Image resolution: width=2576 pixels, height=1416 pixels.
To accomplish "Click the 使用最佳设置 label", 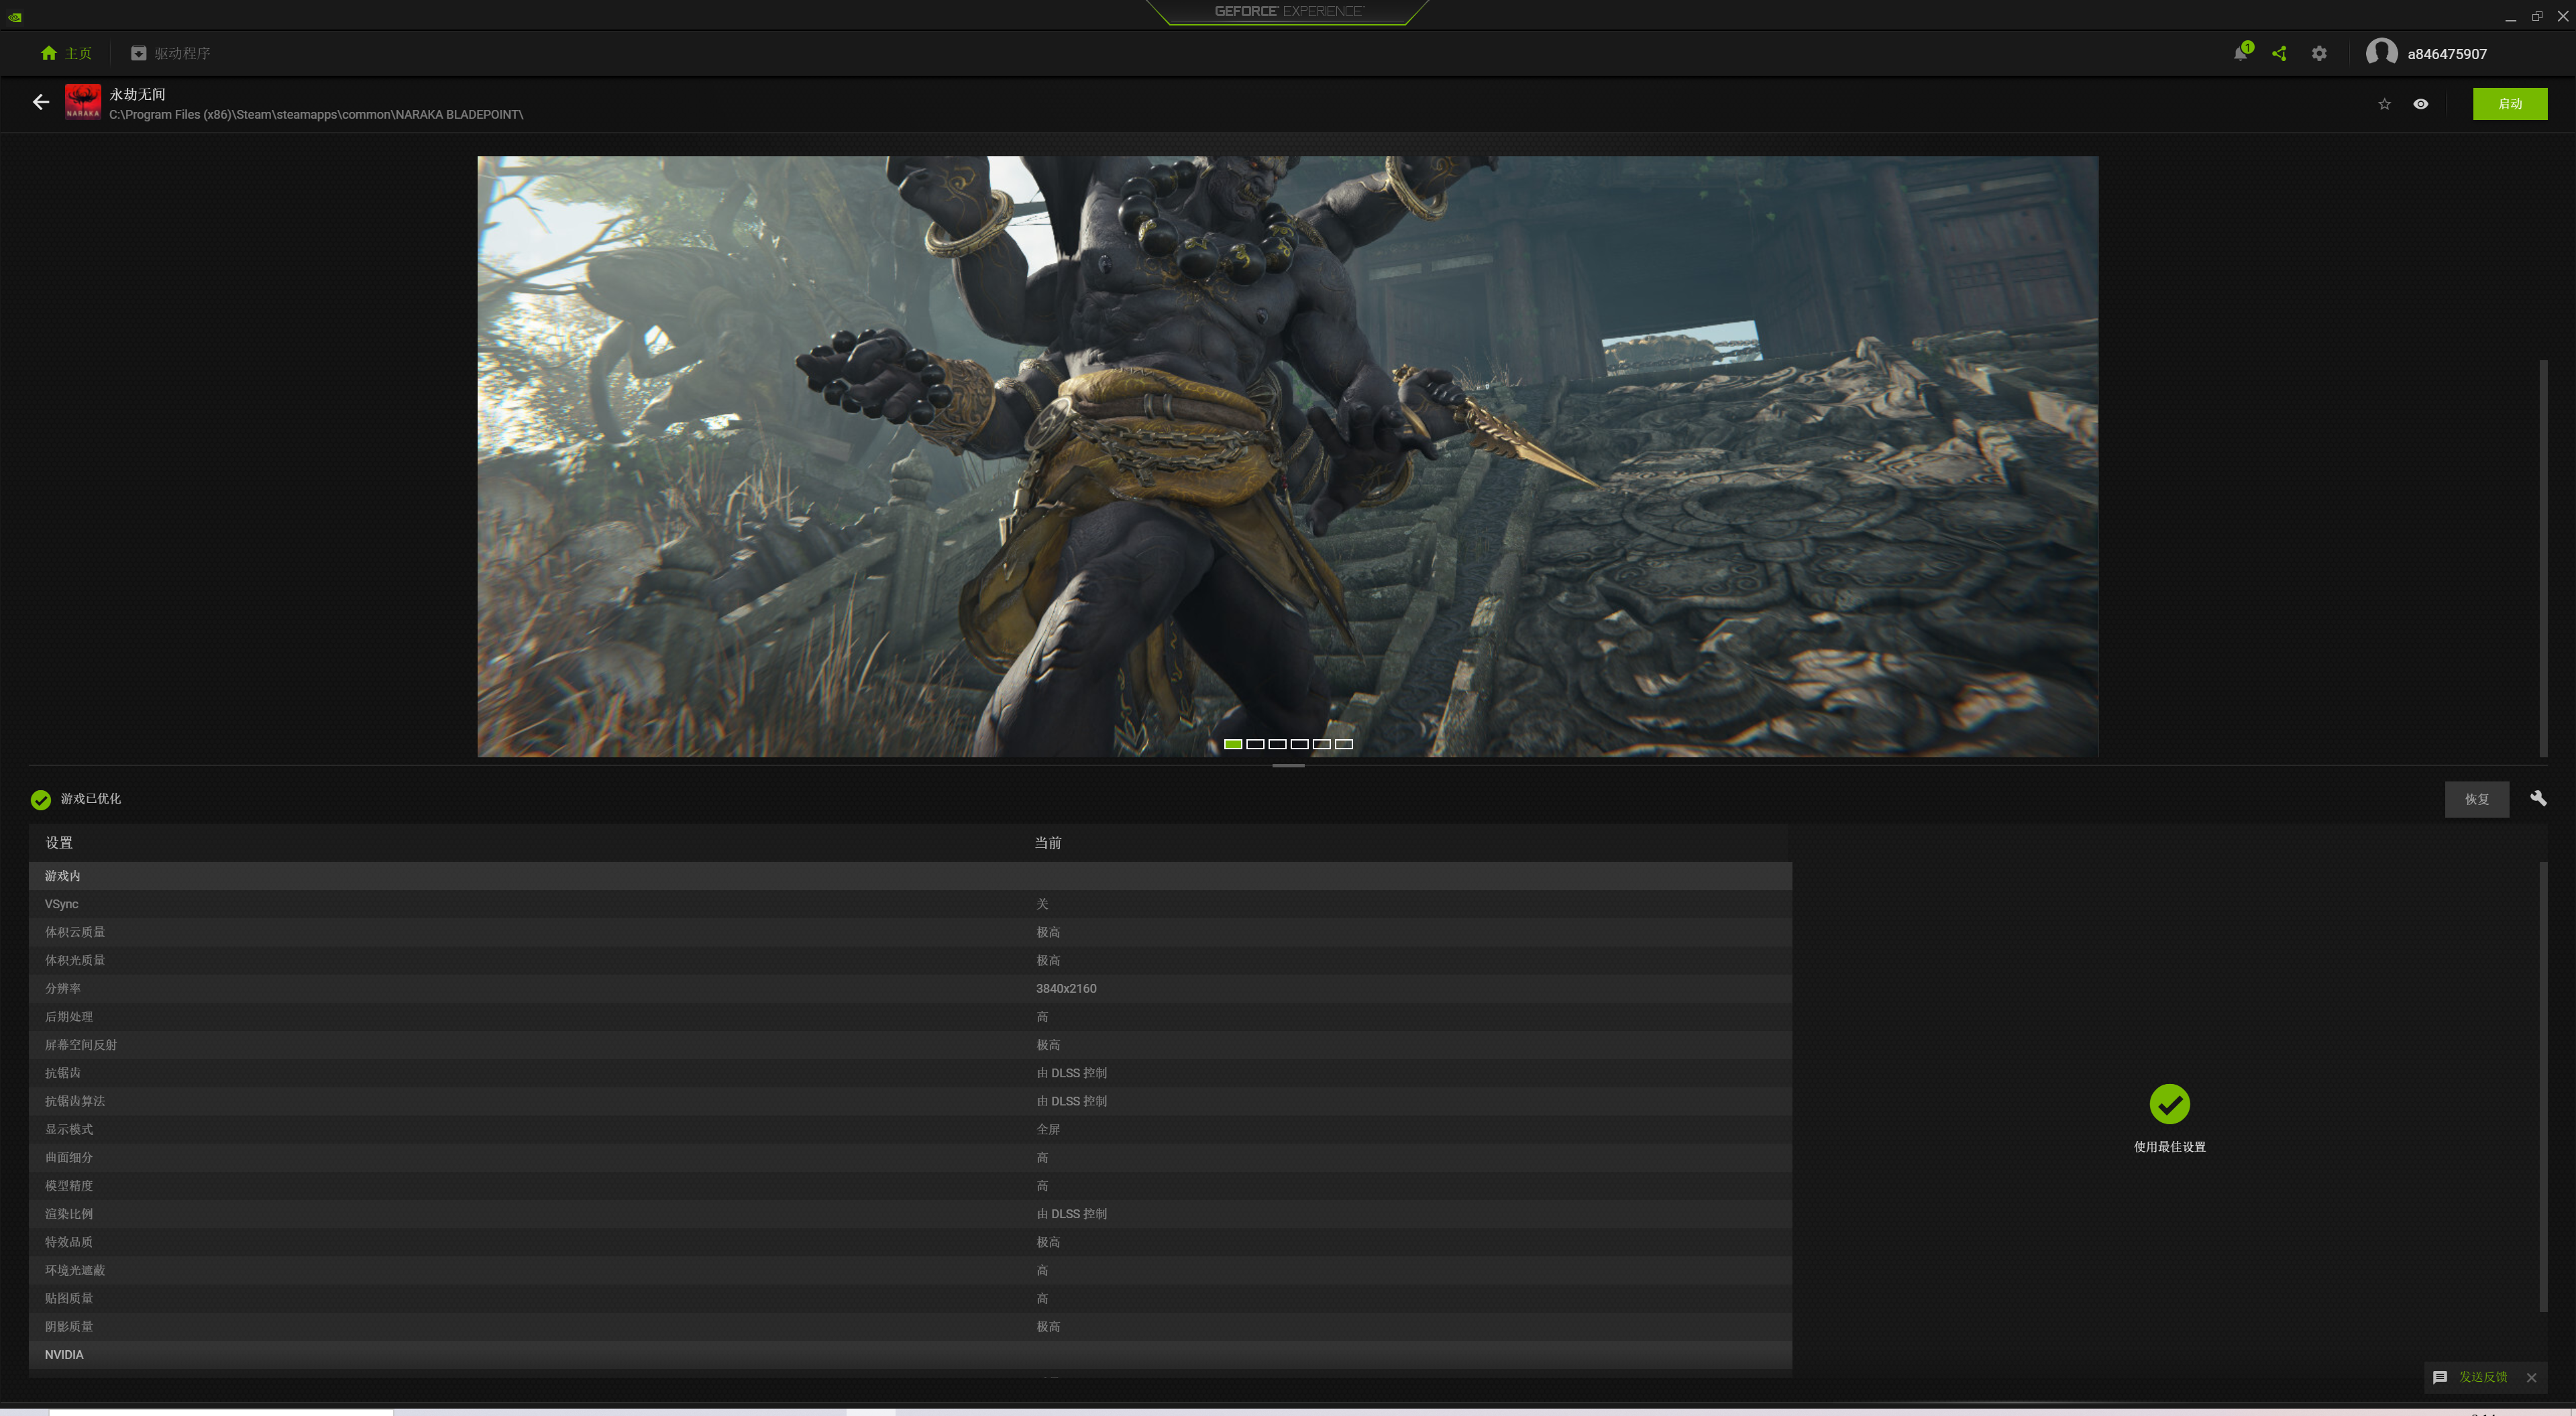I will click(x=2169, y=1147).
